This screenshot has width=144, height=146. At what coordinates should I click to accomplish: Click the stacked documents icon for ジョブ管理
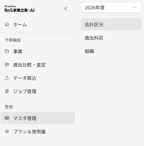[x=7, y=91]
